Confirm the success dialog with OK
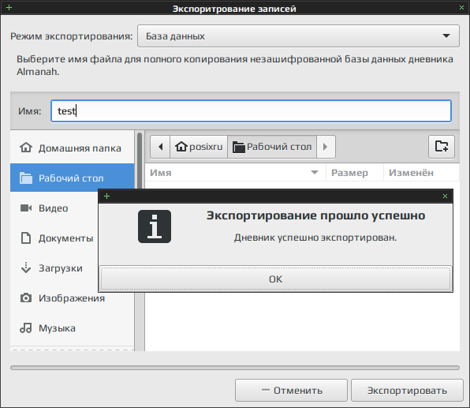The width and height of the screenshot is (470, 408). [x=275, y=279]
